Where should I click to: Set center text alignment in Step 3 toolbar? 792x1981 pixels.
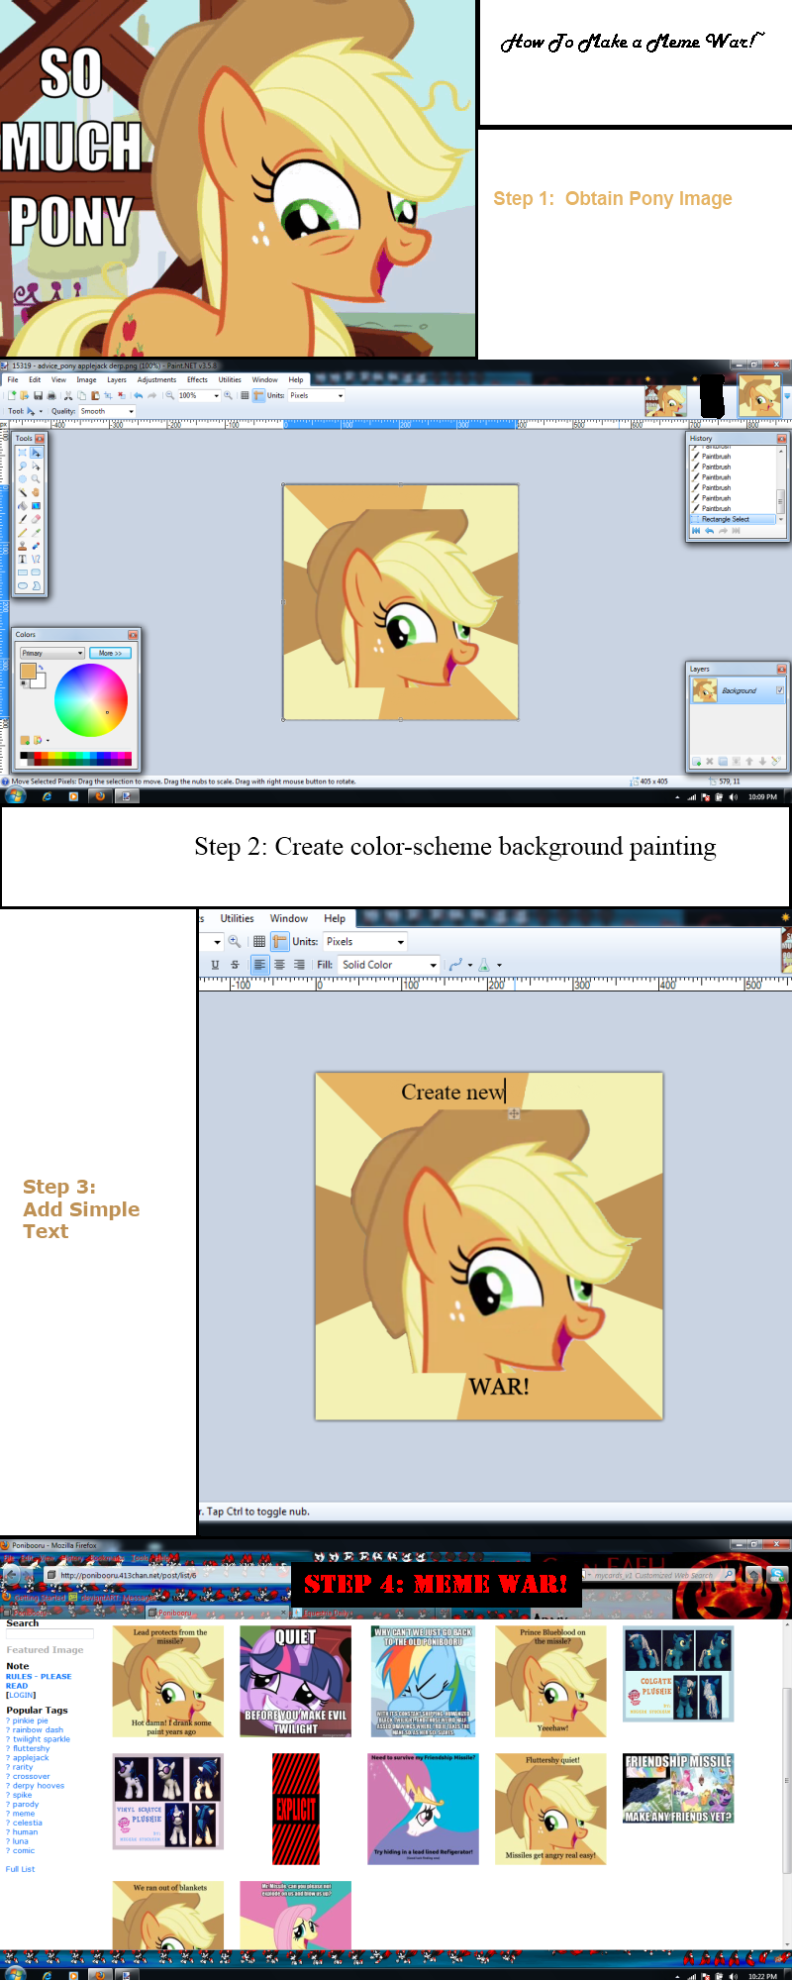click(279, 965)
